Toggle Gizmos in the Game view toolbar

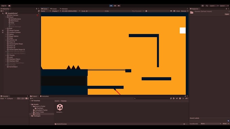pos(183,11)
